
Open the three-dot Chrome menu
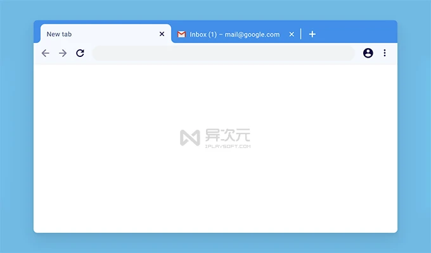(x=385, y=53)
